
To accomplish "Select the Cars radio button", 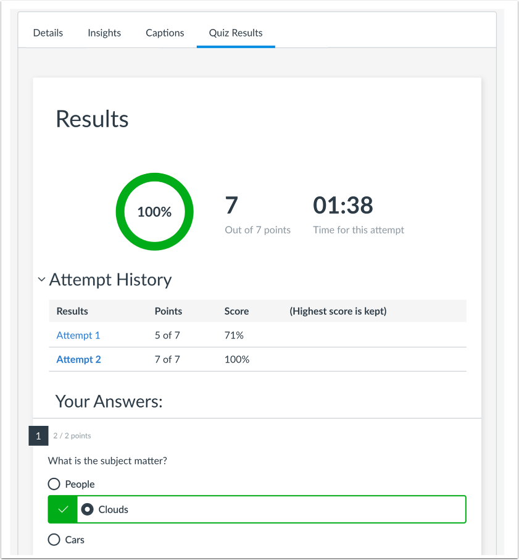I will [54, 540].
